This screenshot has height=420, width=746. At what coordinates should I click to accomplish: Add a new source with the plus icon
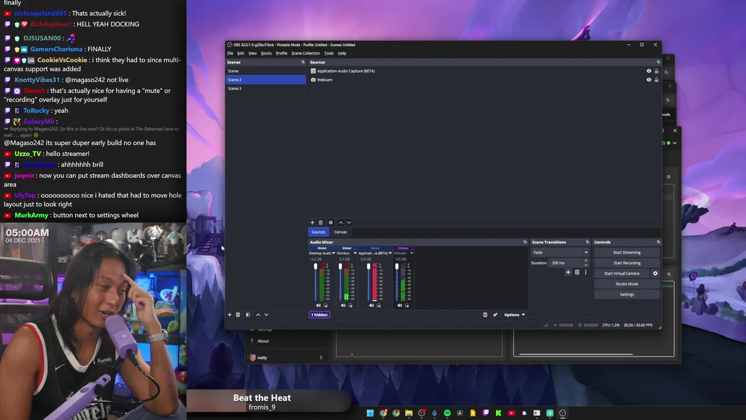pos(312,222)
